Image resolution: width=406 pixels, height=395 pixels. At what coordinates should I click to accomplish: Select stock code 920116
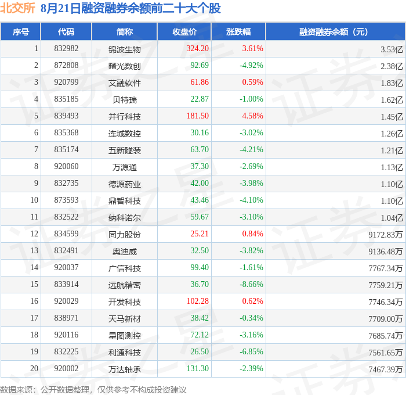tap(66, 335)
